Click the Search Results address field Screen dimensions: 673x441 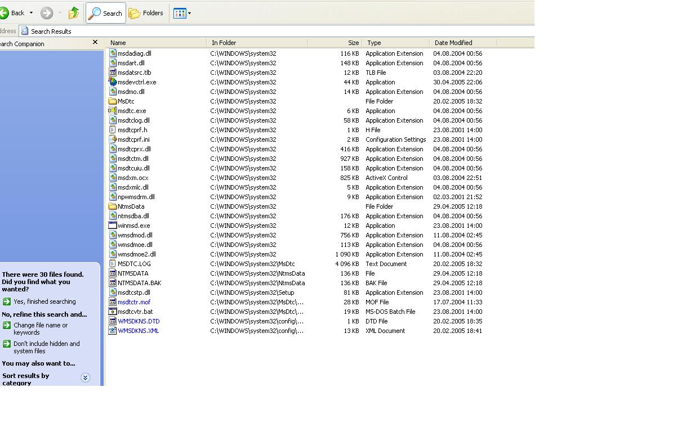click(x=277, y=31)
